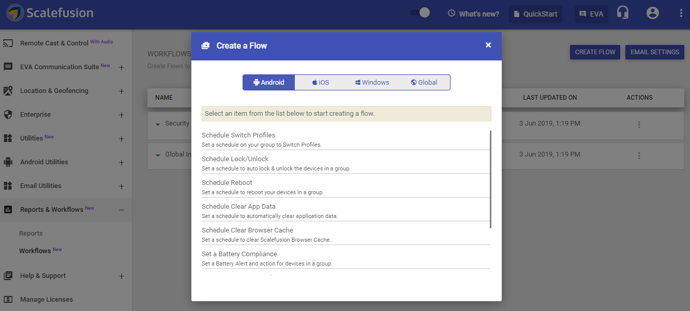690x311 pixels.
Task: Click the Email Utilities sidebar icon
Action: (x=8, y=186)
